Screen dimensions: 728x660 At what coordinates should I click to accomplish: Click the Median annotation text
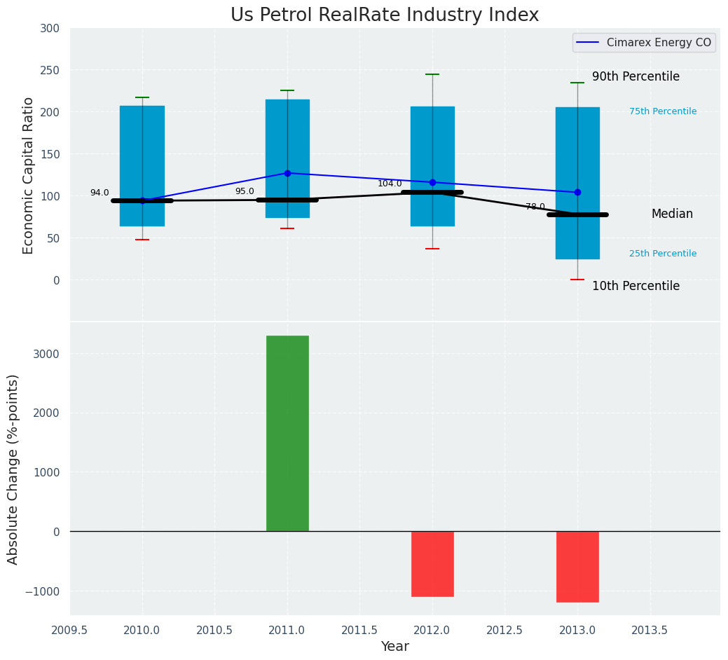pos(671,214)
